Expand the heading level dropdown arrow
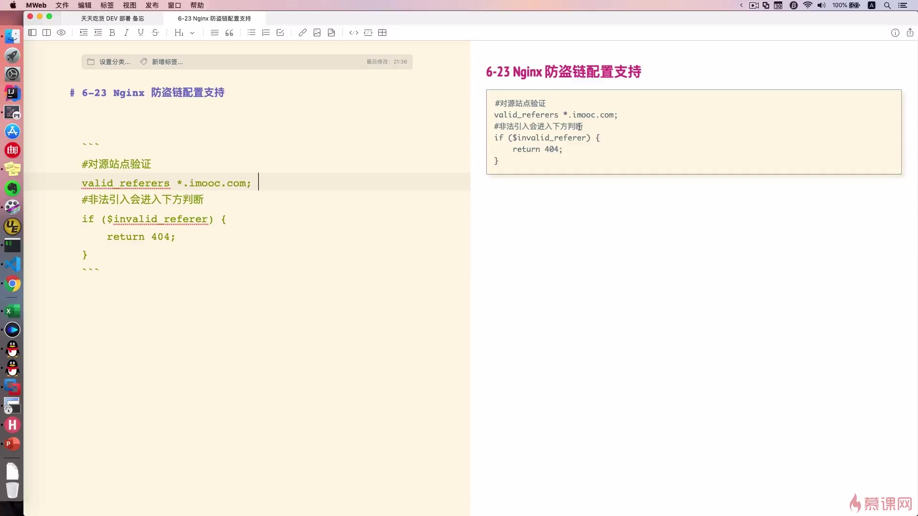Screen dimensions: 918x516 click(192, 33)
